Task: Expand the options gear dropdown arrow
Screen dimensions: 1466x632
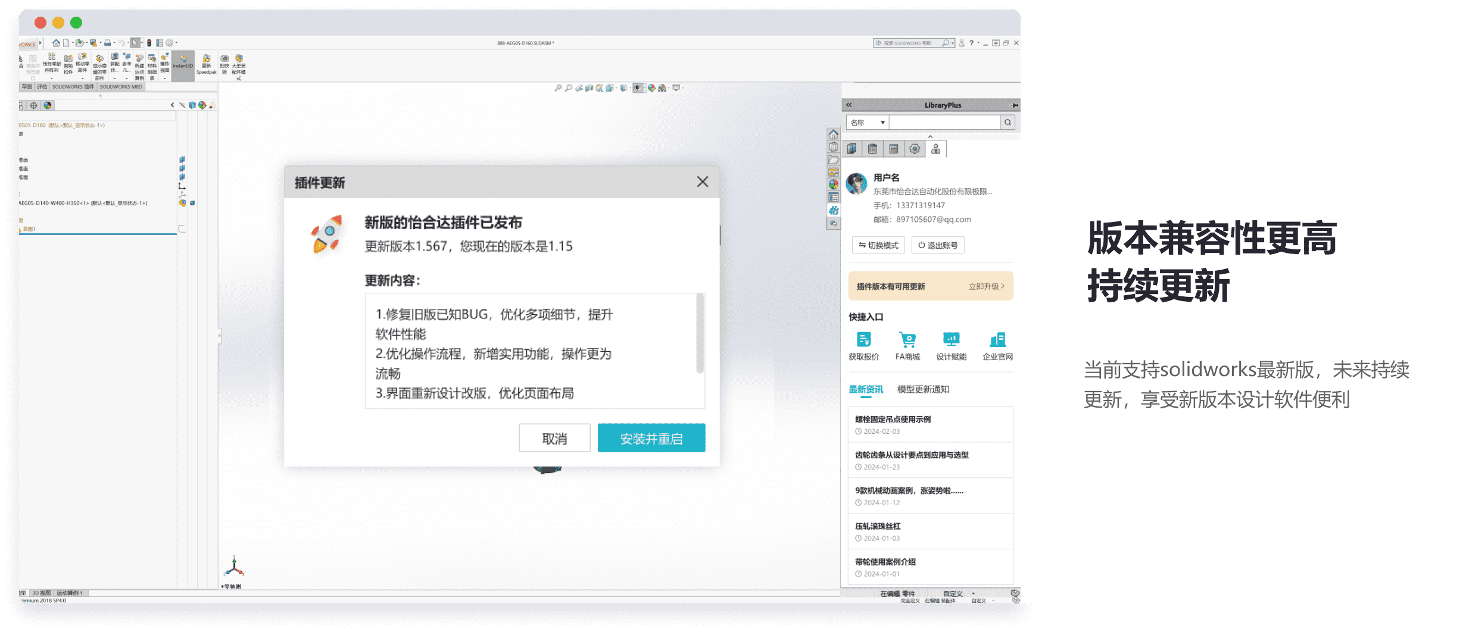Action: (177, 43)
